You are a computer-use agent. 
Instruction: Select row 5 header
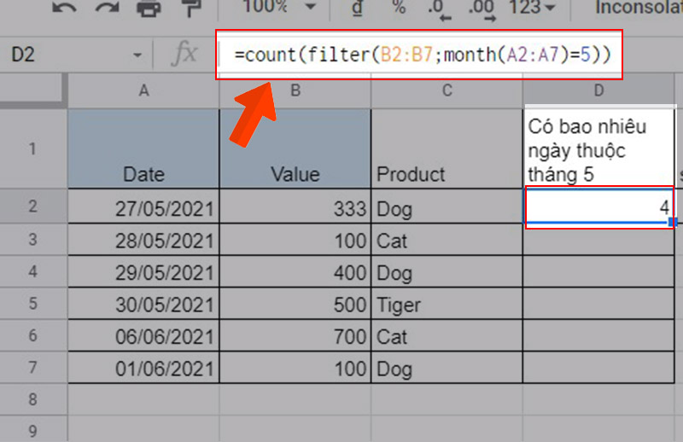33,305
